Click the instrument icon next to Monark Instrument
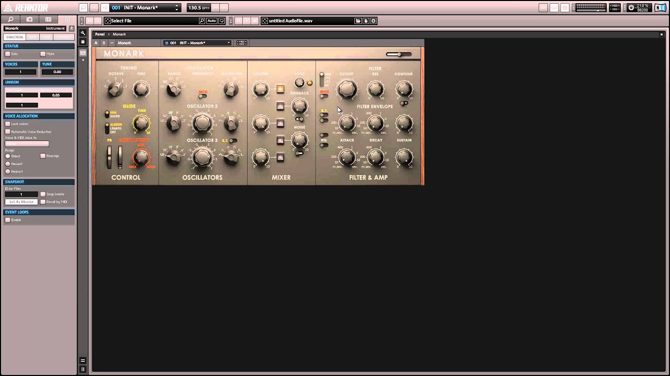Image resolution: width=670 pixels, height=376 pixels. 72,28
